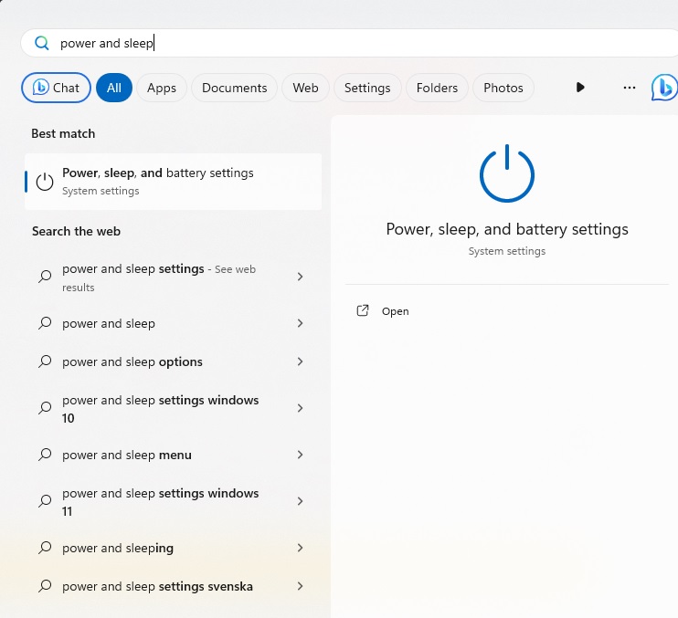
Task: Expand chevron for 'power and sleeping'
Action: pos(300,548)
